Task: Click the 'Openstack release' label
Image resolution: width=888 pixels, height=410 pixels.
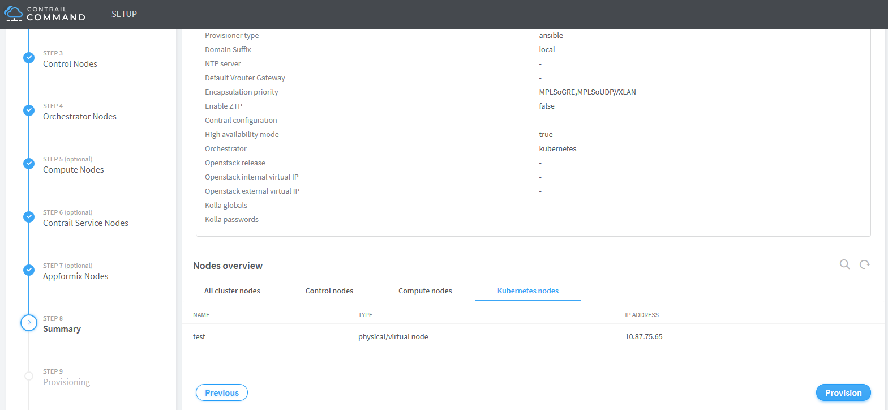Action: [235, 163]
